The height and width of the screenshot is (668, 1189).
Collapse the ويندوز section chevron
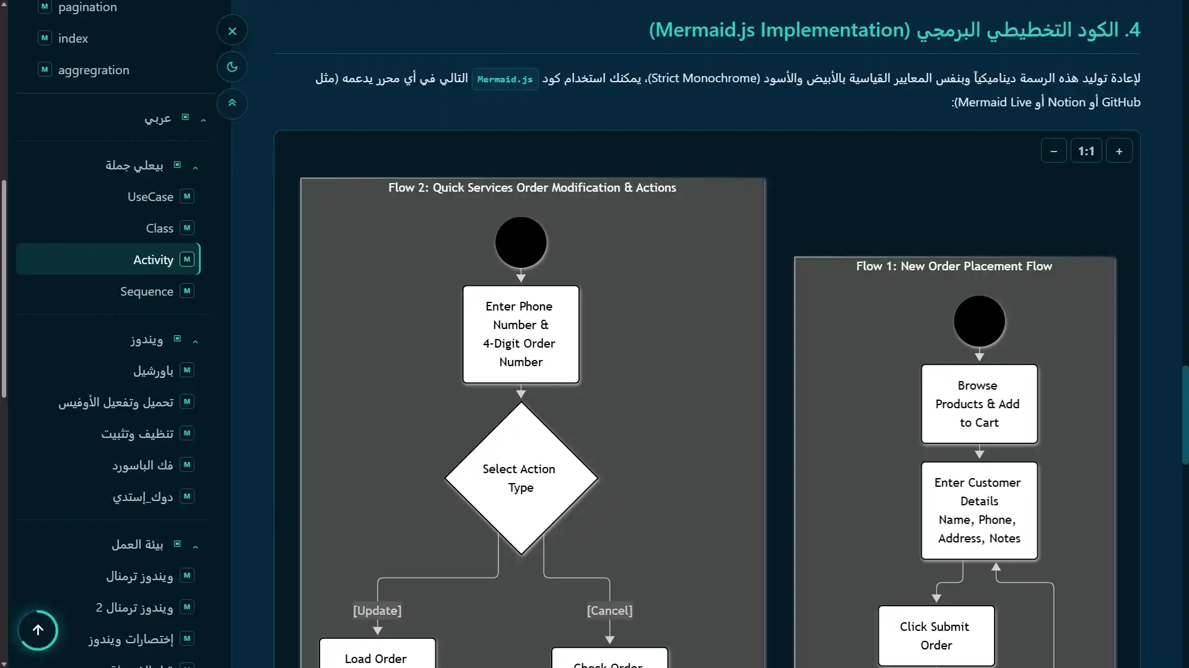point(196,341)
